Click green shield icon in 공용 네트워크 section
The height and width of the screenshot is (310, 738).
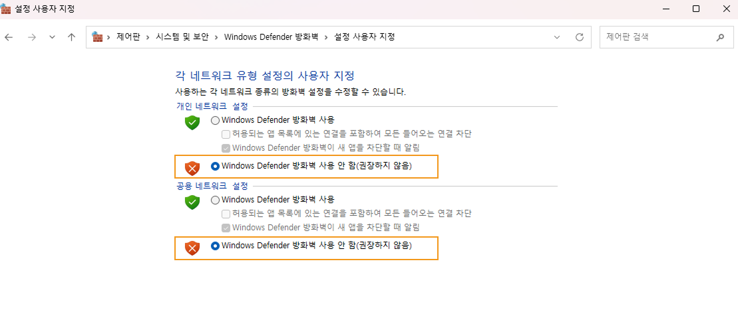192,202
